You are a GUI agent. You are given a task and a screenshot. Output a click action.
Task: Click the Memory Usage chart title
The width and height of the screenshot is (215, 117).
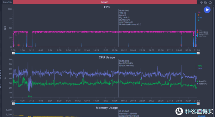107,108
